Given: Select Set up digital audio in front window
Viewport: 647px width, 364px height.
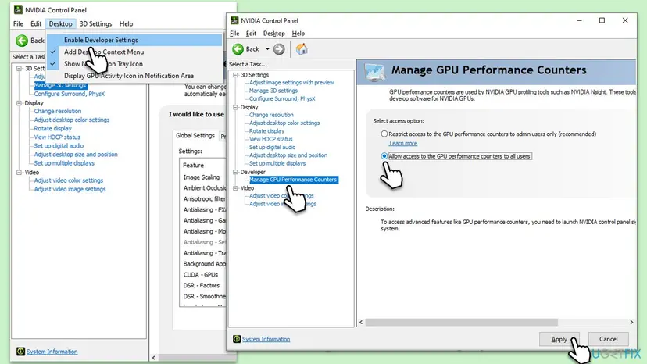Looking at the screenshot, I should pyautogui.click(x=273, y=147).
